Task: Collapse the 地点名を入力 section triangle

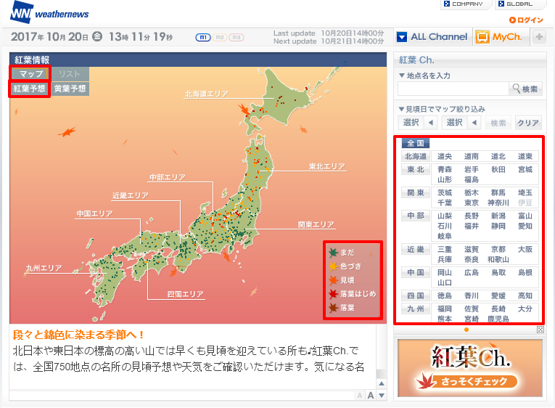Action: tap(402, 76)
